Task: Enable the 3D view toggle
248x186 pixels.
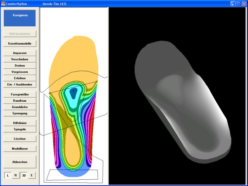Action: [x=24, y=175]
